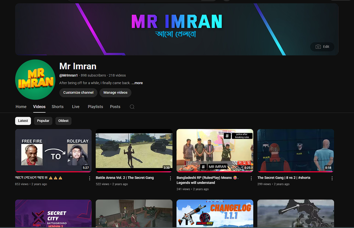The image size is (354, 228).
Task: Go to the Live tab
Action: point(76,107)
